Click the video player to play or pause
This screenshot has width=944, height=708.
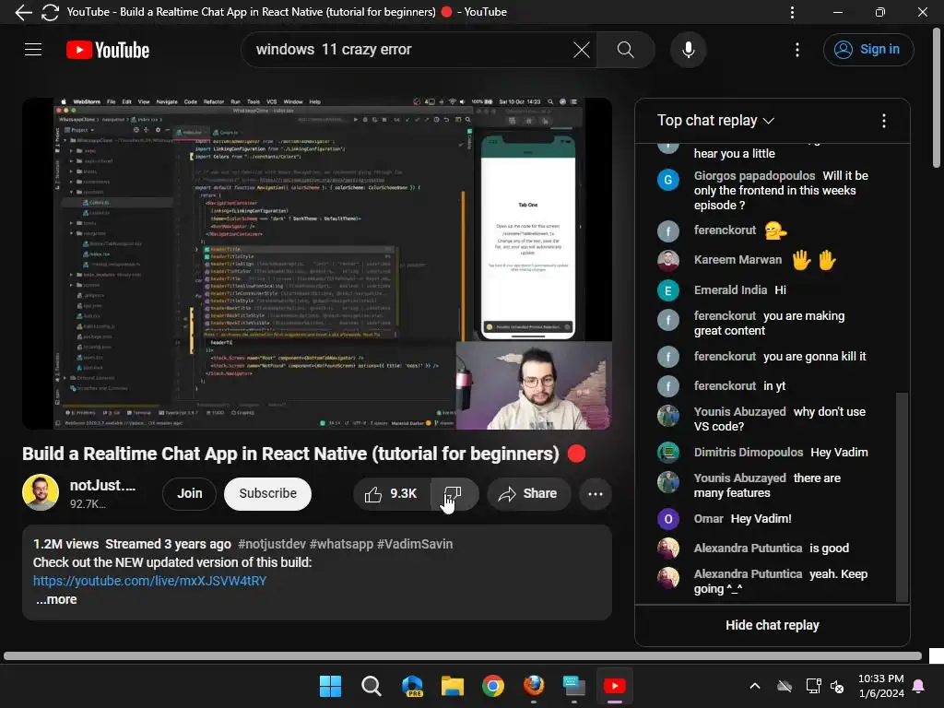(x=317, y=263)
